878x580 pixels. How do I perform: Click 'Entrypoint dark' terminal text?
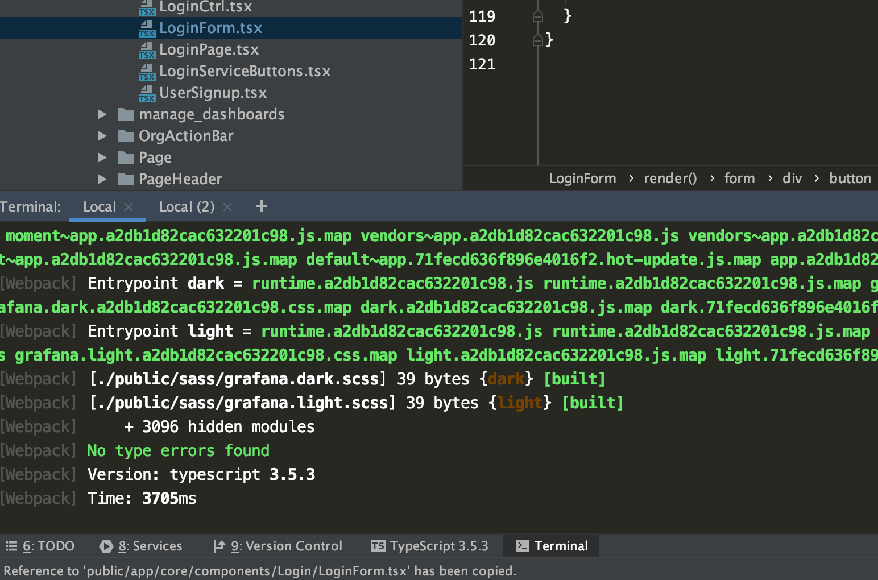coord(156,283)
